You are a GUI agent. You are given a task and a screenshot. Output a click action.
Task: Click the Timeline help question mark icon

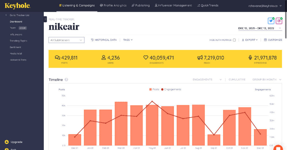point(66,80)
